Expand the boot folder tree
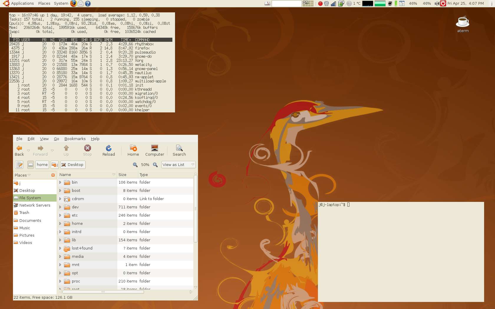This screenshot has height=309, width=495. point(60,191)
